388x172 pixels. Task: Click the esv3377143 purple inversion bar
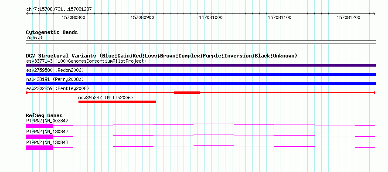[x=201, y=65]
